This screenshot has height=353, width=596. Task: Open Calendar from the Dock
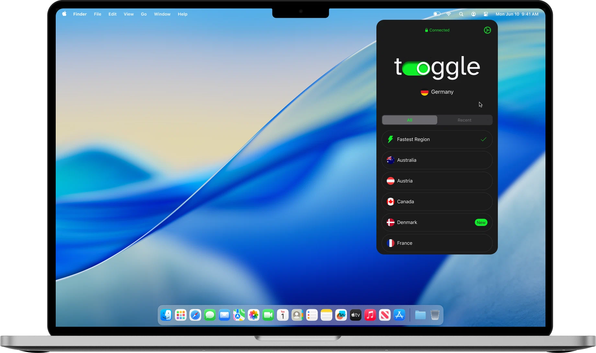[283, 315]
